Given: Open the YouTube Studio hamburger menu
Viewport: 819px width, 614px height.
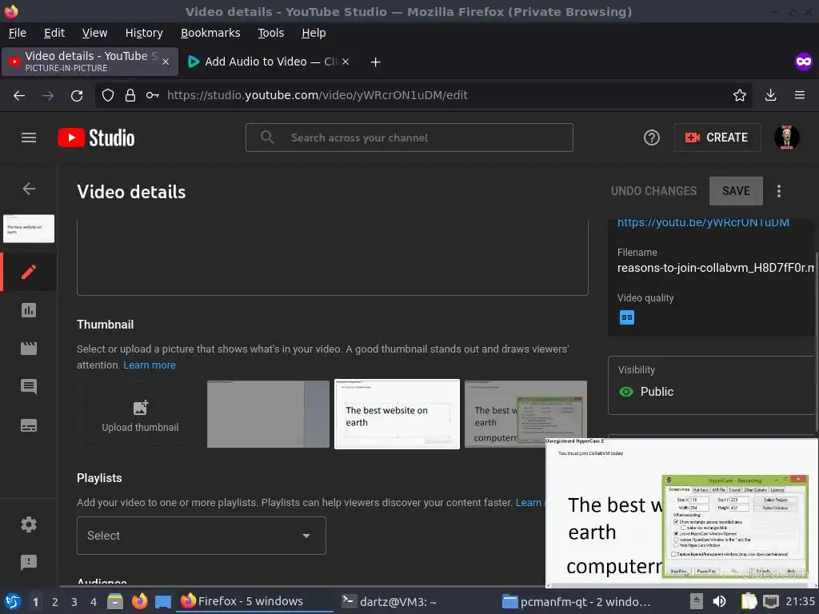Looking at the screenshot, I should (x=29, y=138).
